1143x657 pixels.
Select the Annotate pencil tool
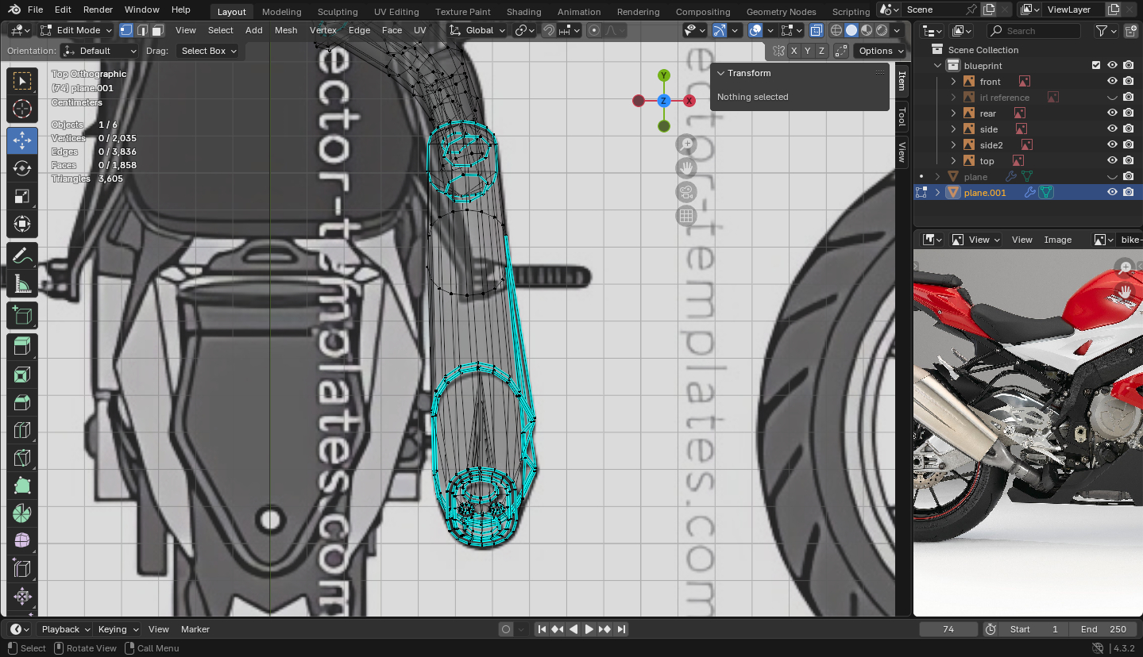pos(22,256)
